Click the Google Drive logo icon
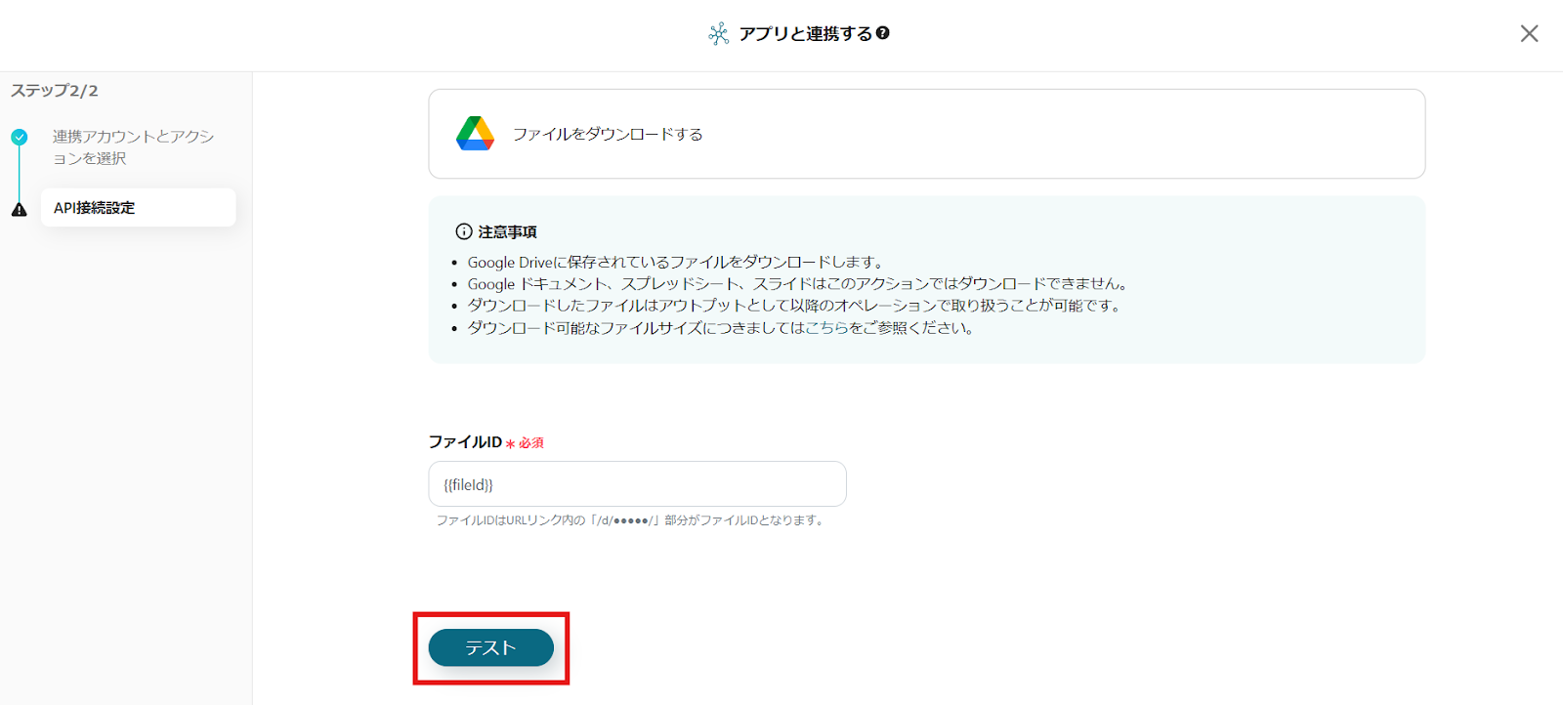 point(475,134)
